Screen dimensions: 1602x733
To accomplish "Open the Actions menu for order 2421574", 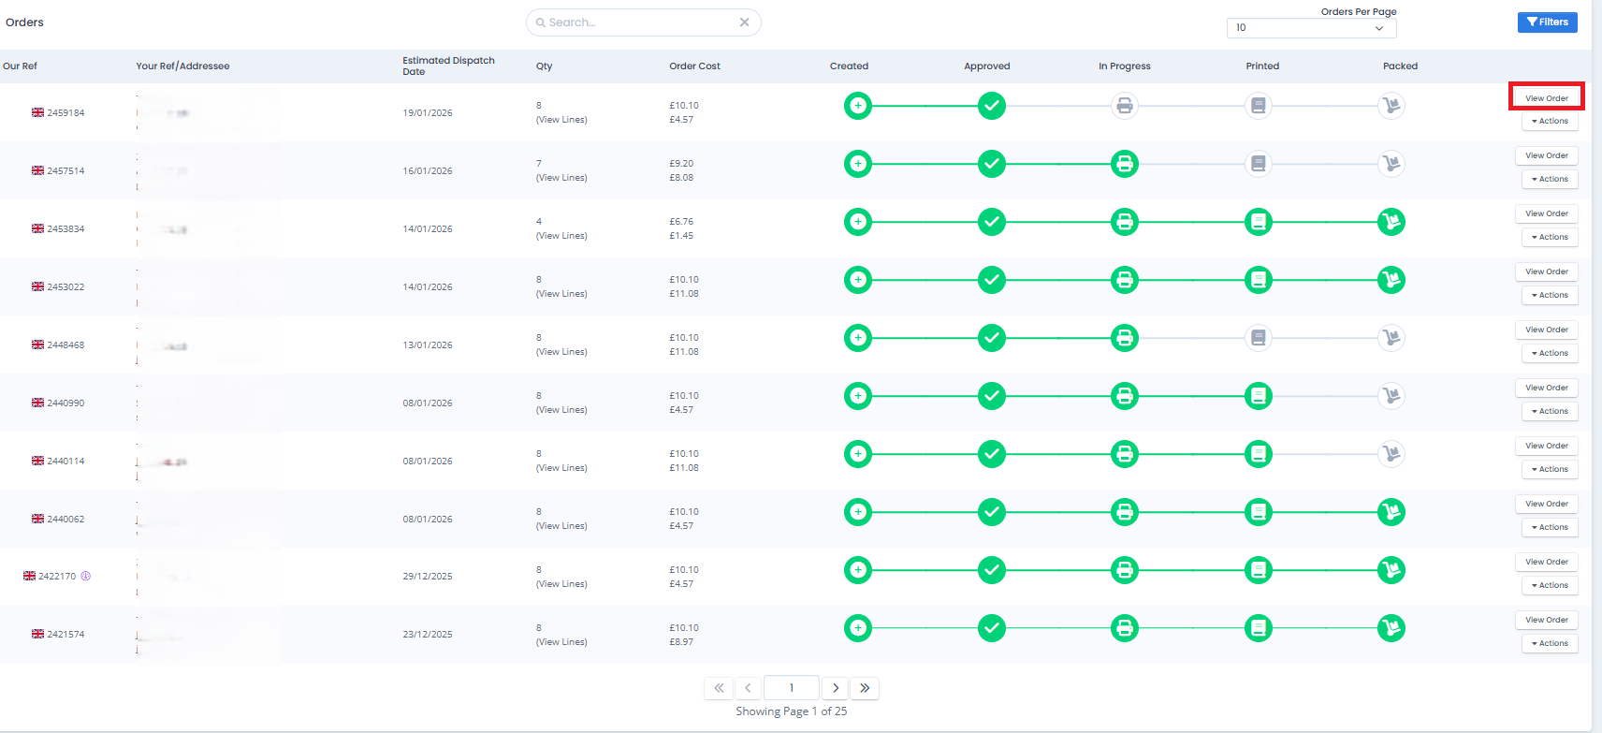I will (1550, 644).
